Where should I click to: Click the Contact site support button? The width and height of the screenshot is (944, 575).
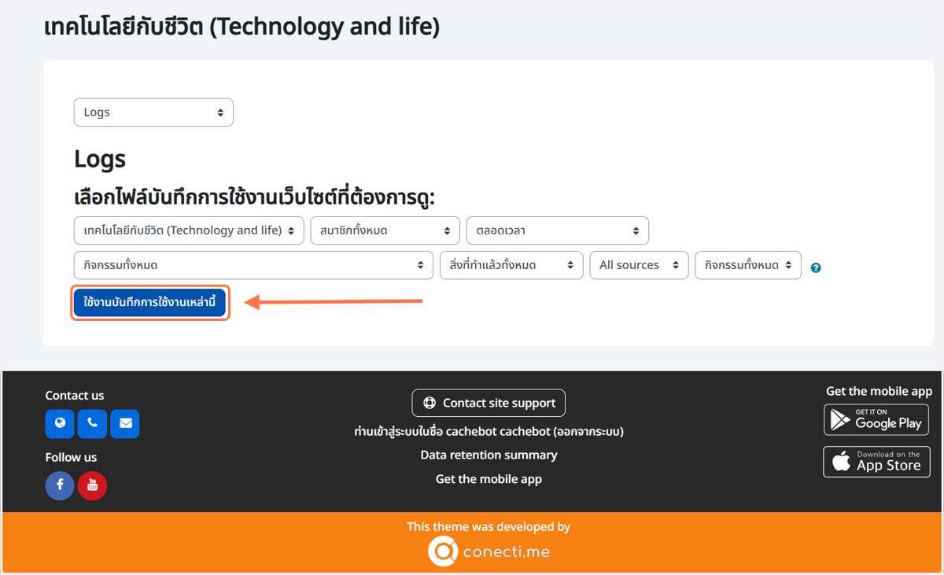click(489, 403)
